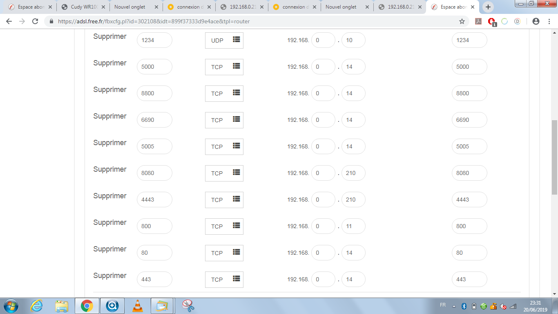558x314 pixels.
Task: Open the VLC media player taskbar icon
Action: pyautogui.click(x=138, y=306)
